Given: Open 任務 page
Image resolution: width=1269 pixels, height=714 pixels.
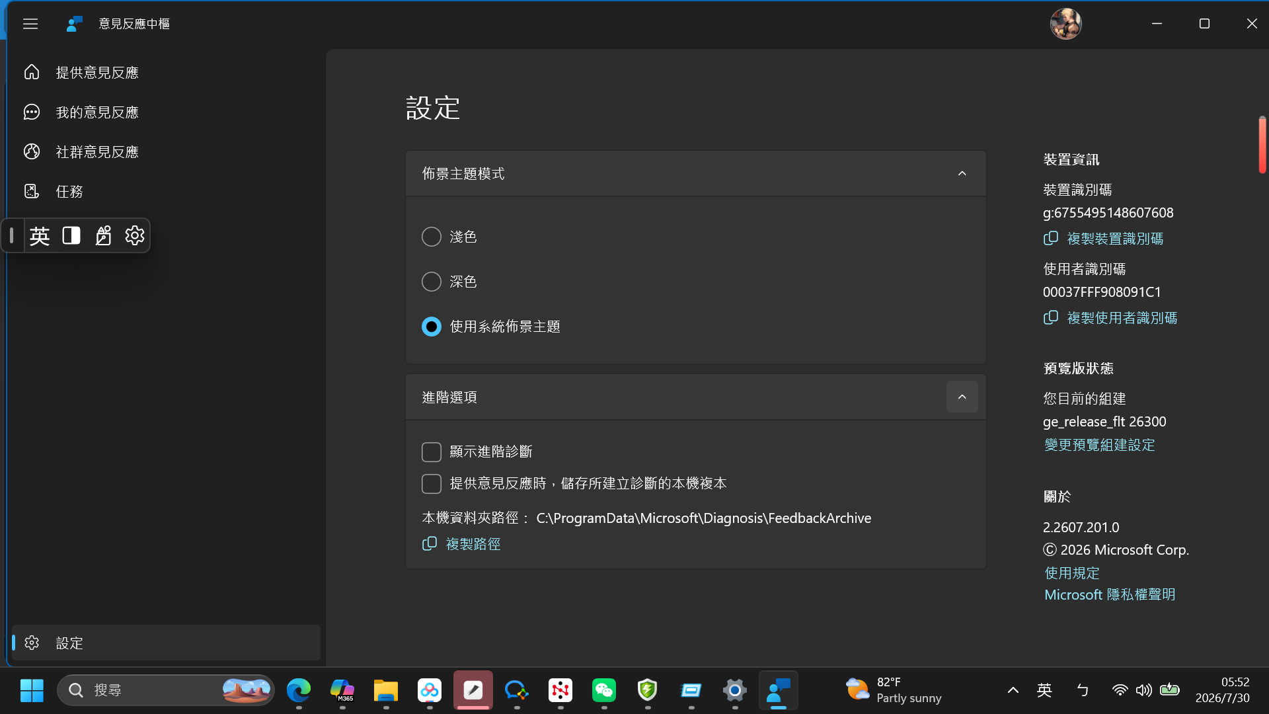Looking at the screenshot, I should click(166, 191).
